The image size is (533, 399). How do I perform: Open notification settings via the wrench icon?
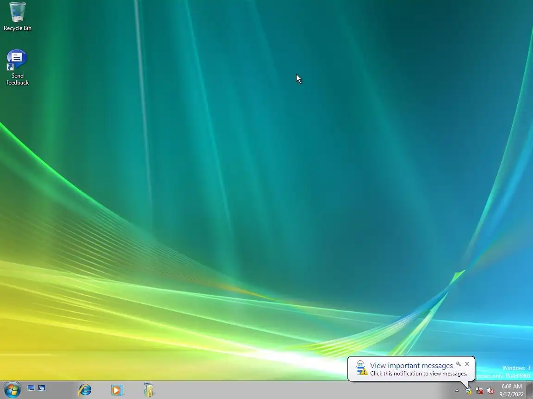[459, 364]
